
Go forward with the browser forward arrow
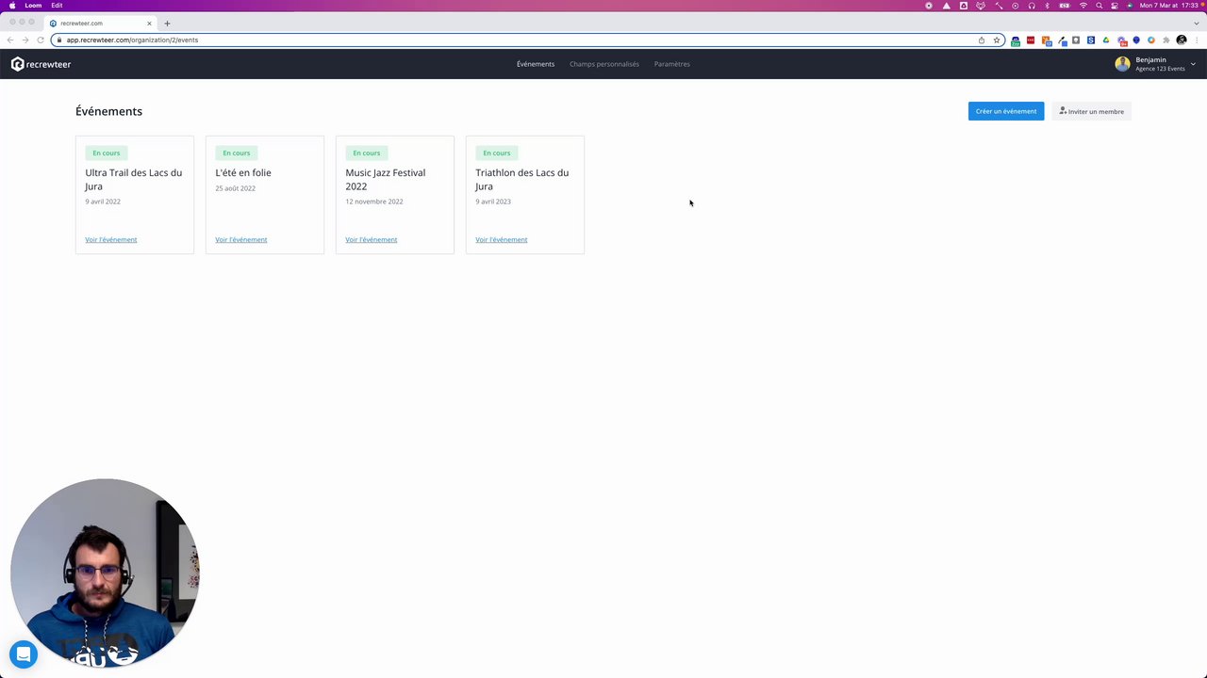(25, 40)
